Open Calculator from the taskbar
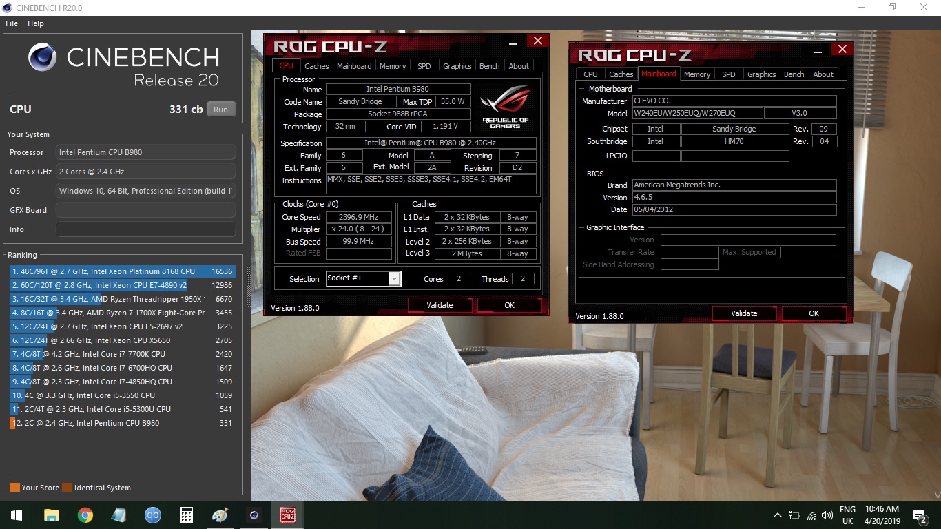This screenshot has height=529, width=941. 186,515
